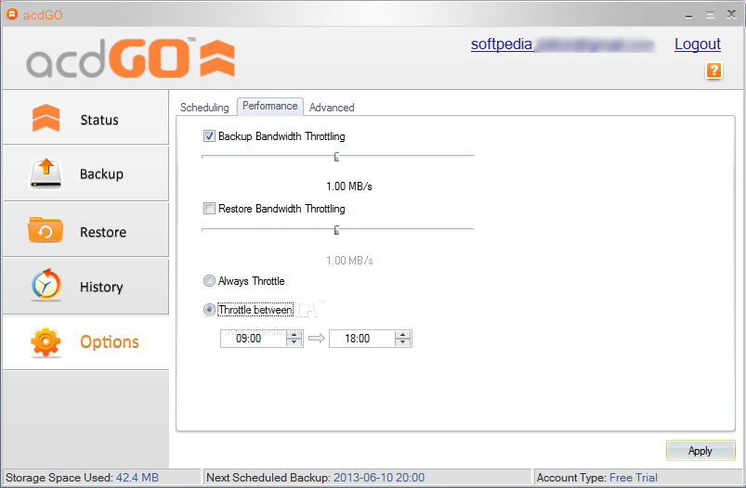Switch to the Advanced tab
The image size is (746, 488).
pos(332,108)
